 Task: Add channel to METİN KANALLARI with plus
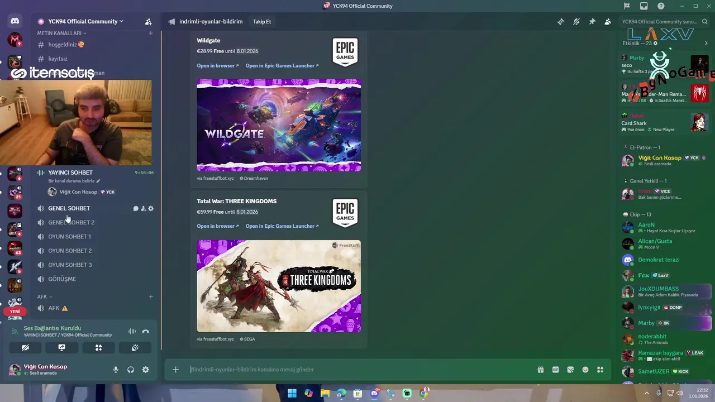click(x=150, y=33)
